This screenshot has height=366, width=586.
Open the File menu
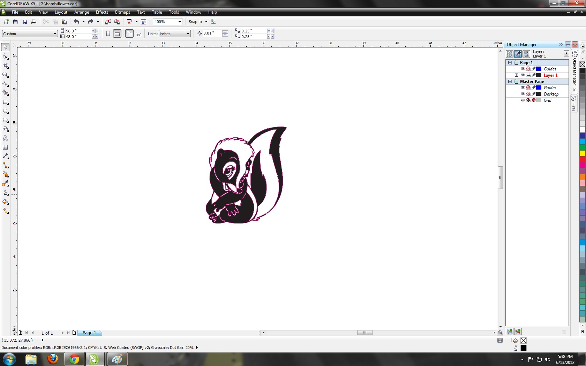15,12
